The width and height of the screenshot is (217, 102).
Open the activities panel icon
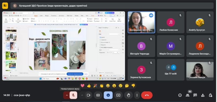(203, 95)
